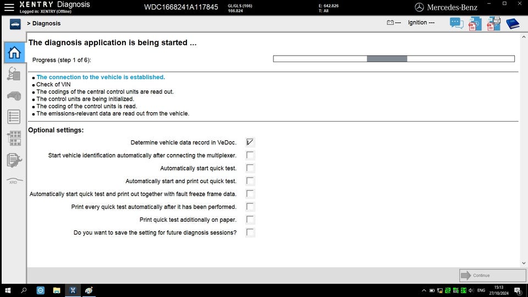Click the Diagnosis breadcrumb

[46, 23]
